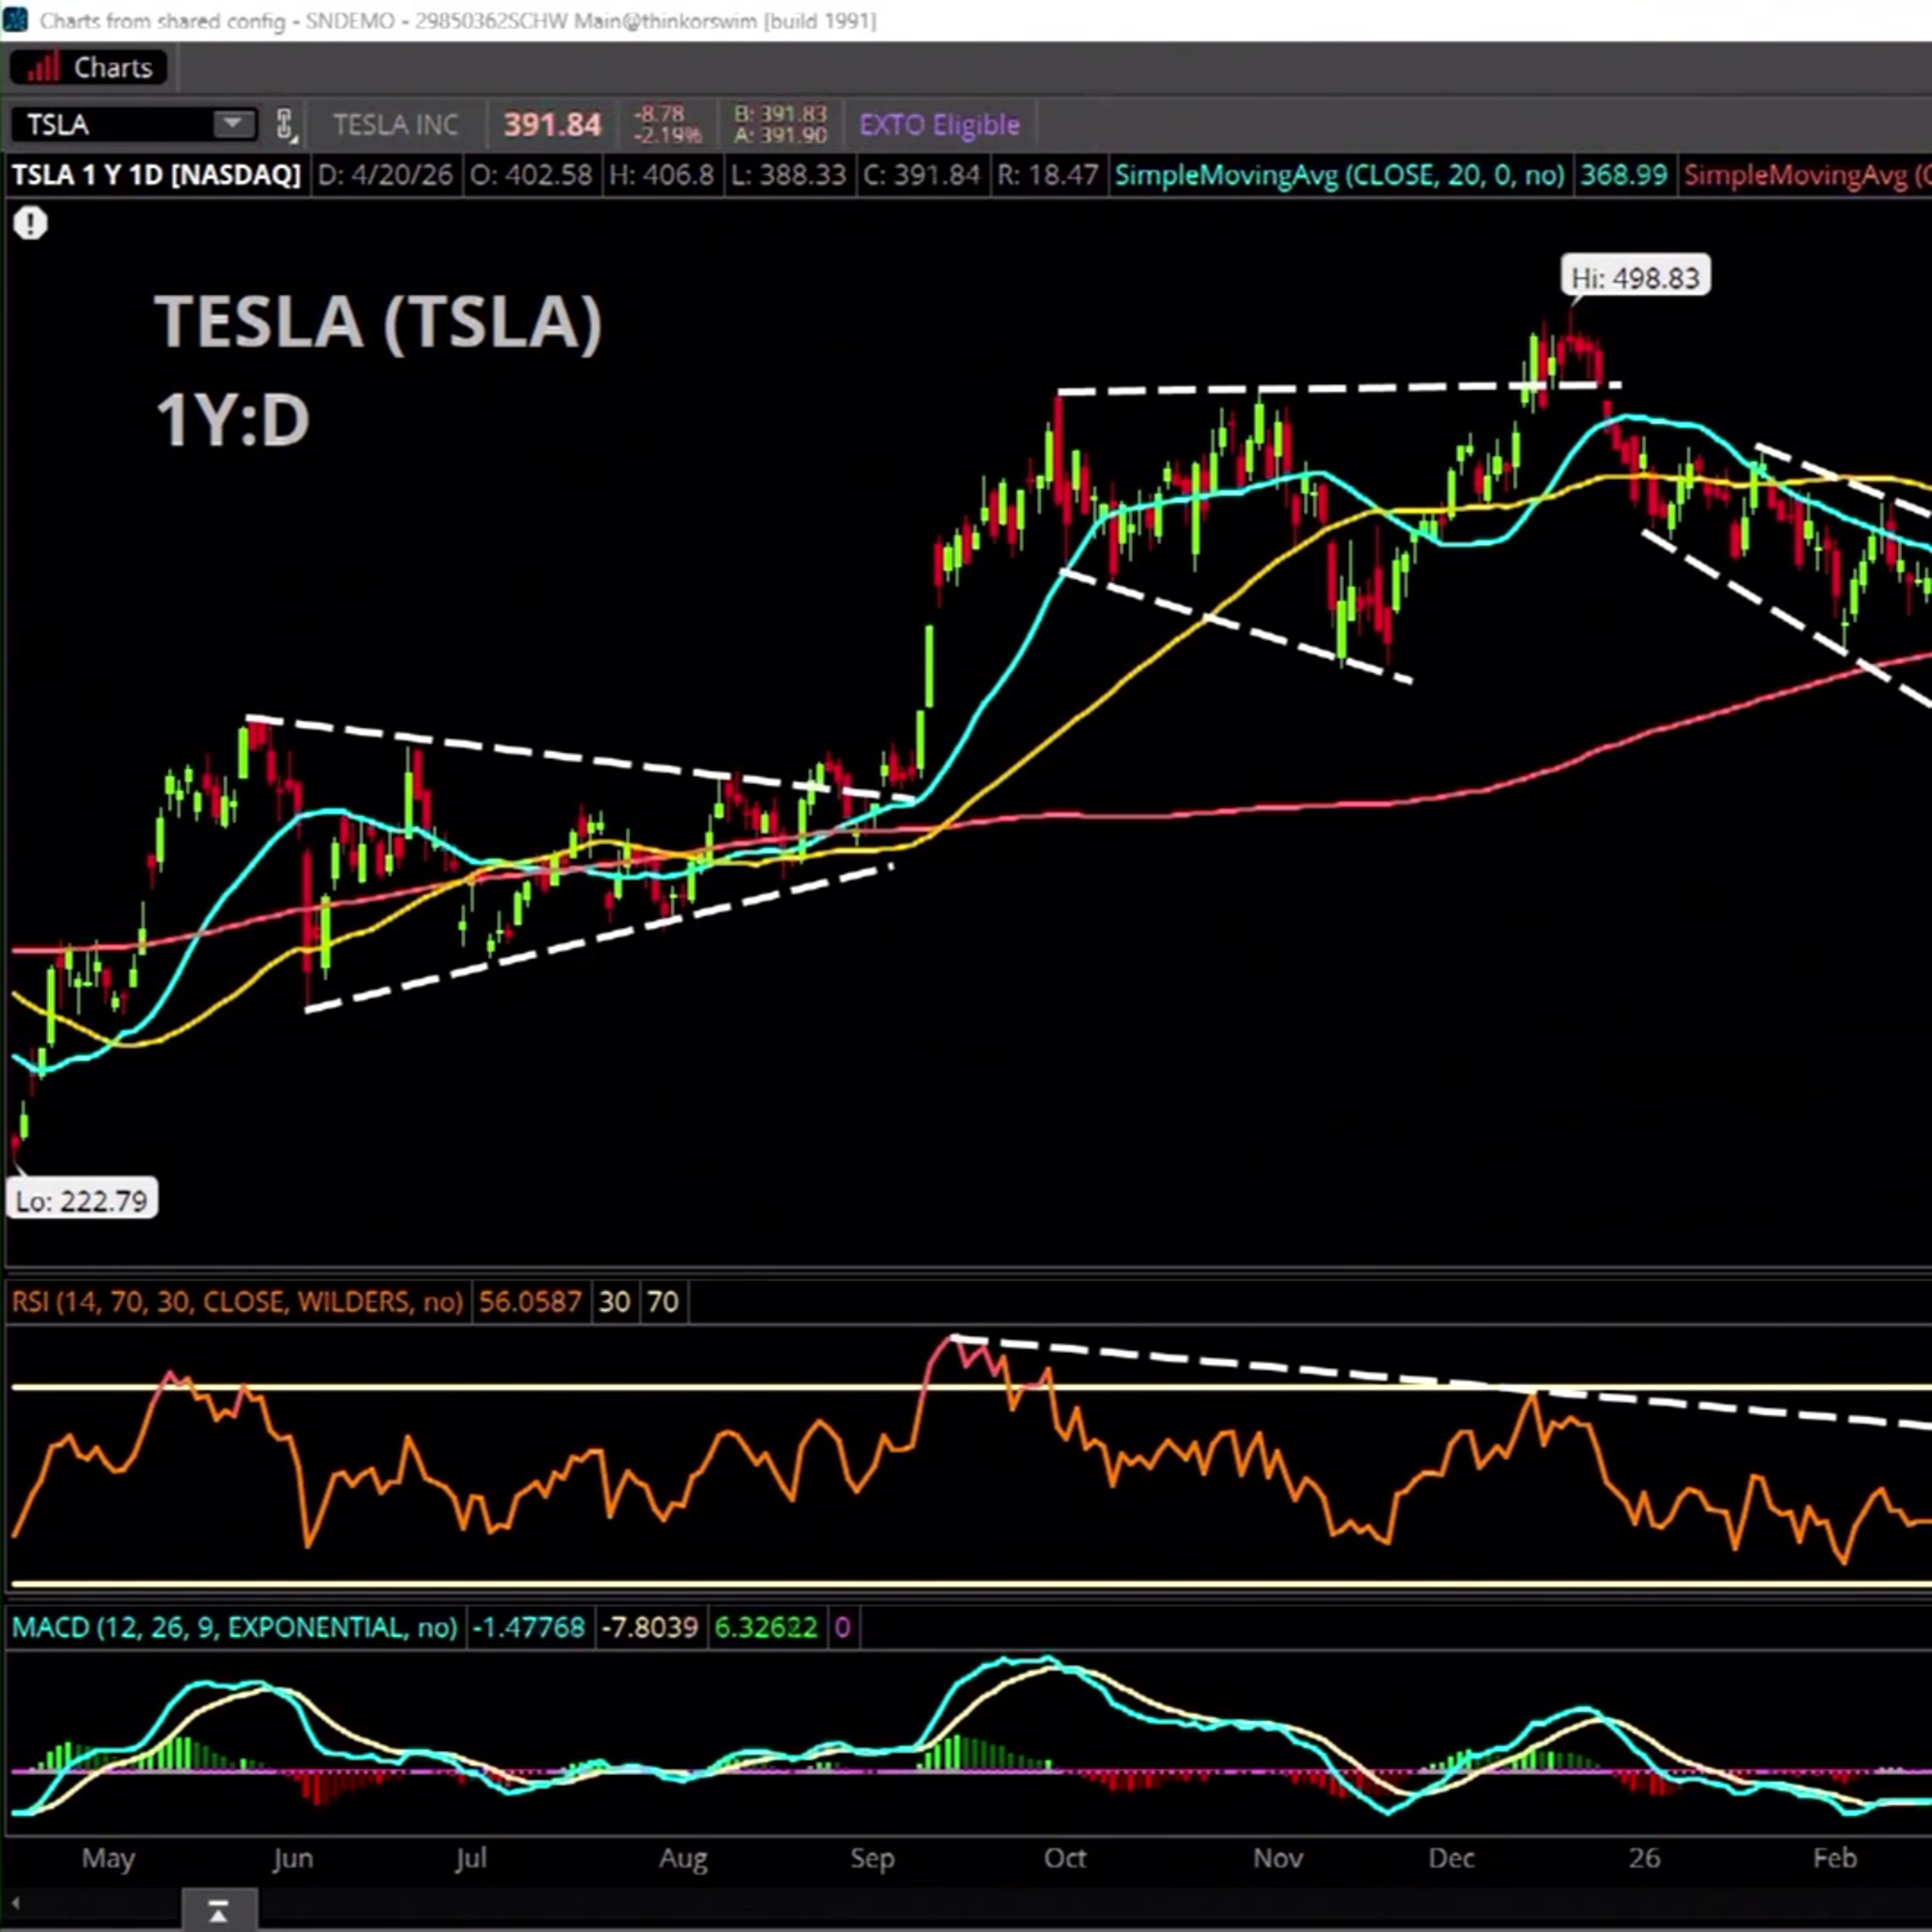Click the scroll-left arrow below chart
The height and width of the screenshot is (1932, 1932).
click(x=15, y=1904)
